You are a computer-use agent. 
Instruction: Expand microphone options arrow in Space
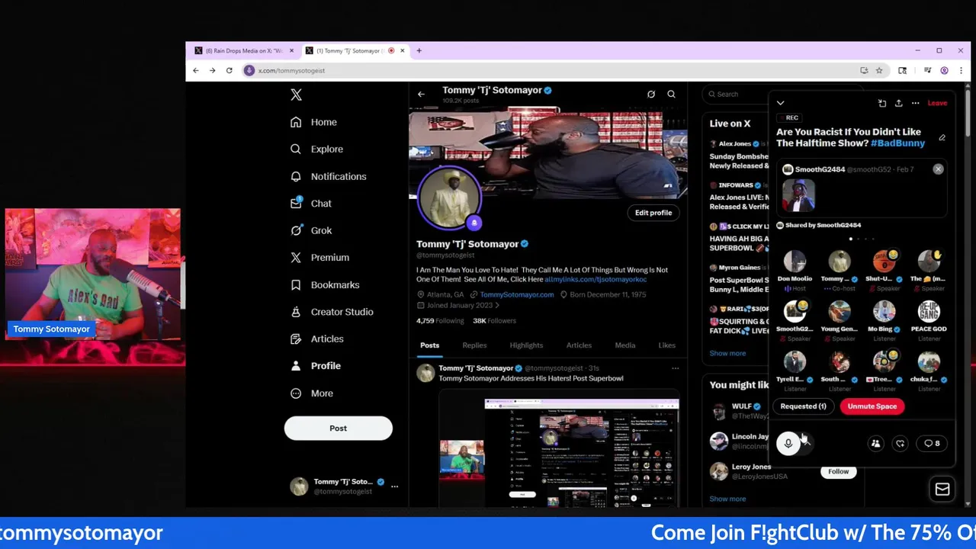[x=807, y=443]
